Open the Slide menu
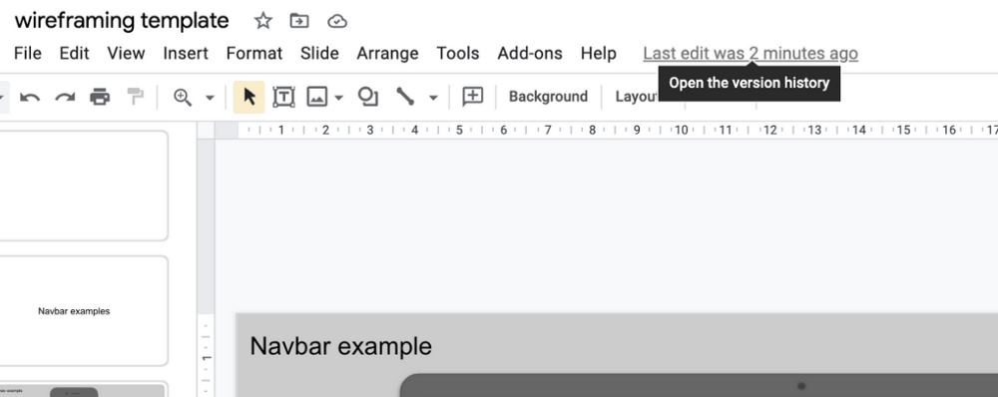This screenshot has width=998, height=397. click(x=319, y=54)
